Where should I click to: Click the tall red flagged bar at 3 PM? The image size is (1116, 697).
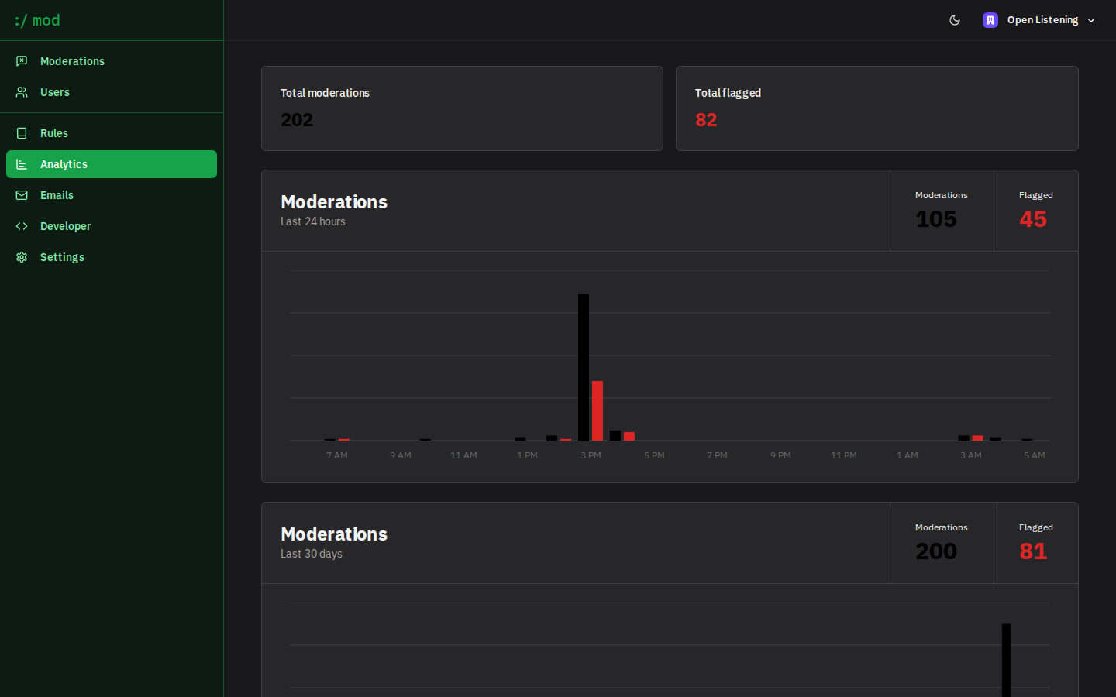coord(598,410)
